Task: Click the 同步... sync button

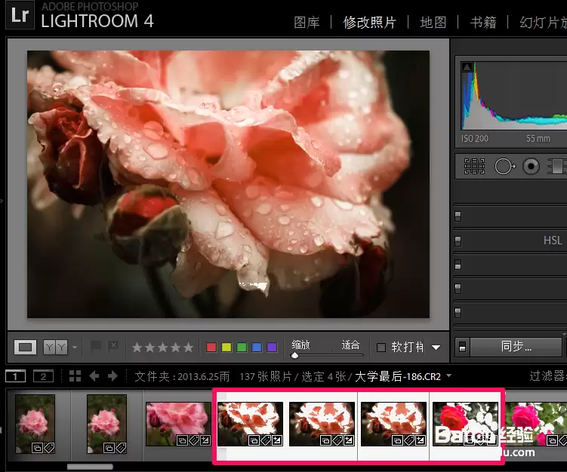Action: click(x=516, y=347)
